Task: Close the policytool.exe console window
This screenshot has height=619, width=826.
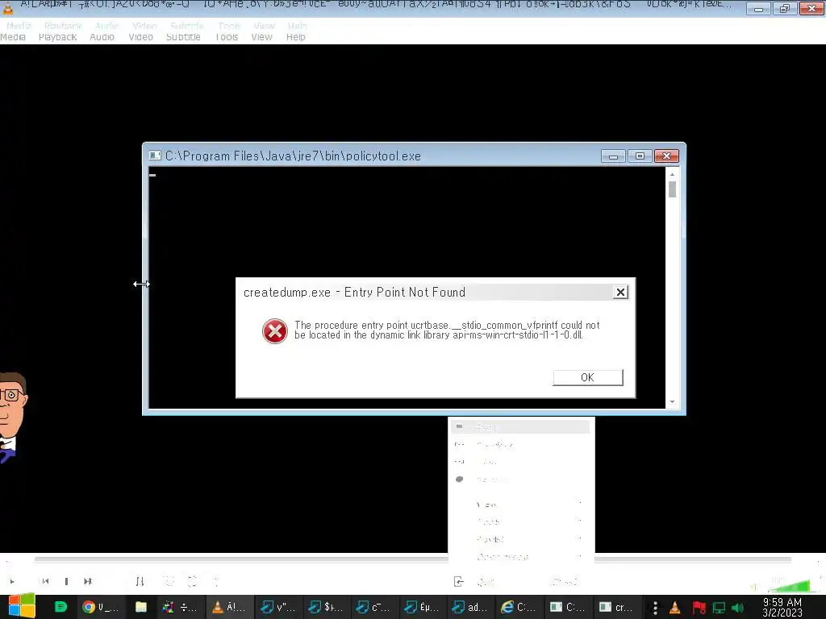Action: click(666, 156)
